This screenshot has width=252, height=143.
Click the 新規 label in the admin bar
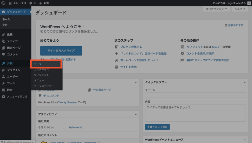pos(46,3)
